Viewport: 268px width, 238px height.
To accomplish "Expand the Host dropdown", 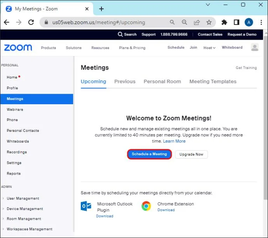I will point(209,48).
